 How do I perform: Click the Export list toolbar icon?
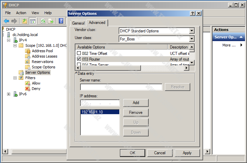[x=51, y=21]
